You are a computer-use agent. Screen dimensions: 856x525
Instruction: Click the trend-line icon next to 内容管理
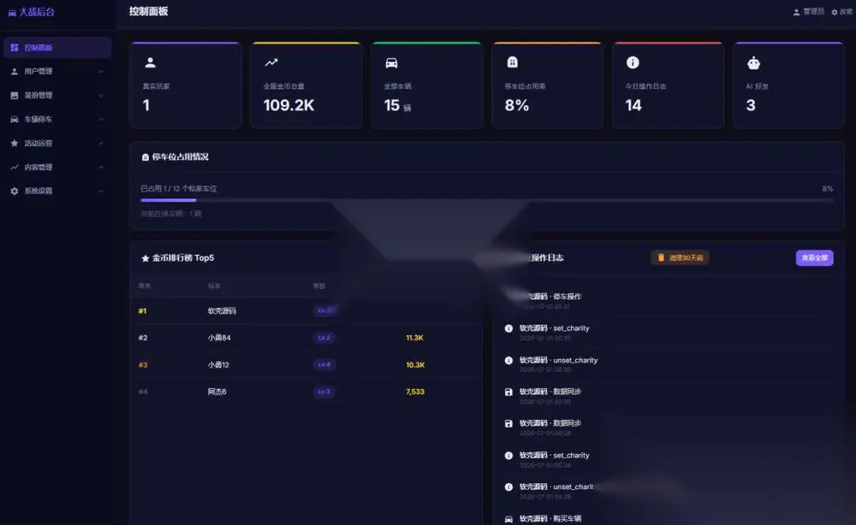pos(15,168)
